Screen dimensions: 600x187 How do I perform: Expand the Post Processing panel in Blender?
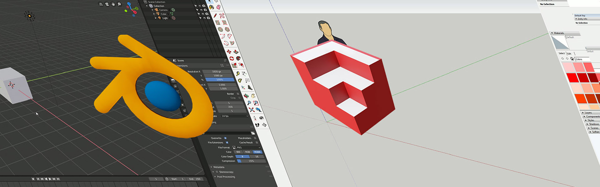(x=215, y=177)
